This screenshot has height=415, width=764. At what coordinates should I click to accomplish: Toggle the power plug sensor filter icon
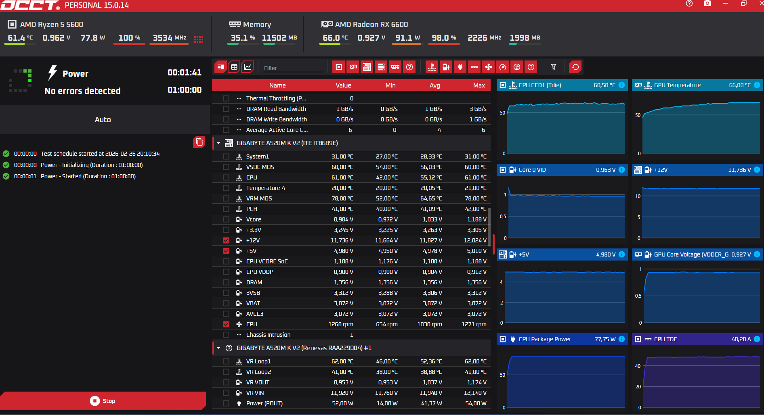[460, 67]
